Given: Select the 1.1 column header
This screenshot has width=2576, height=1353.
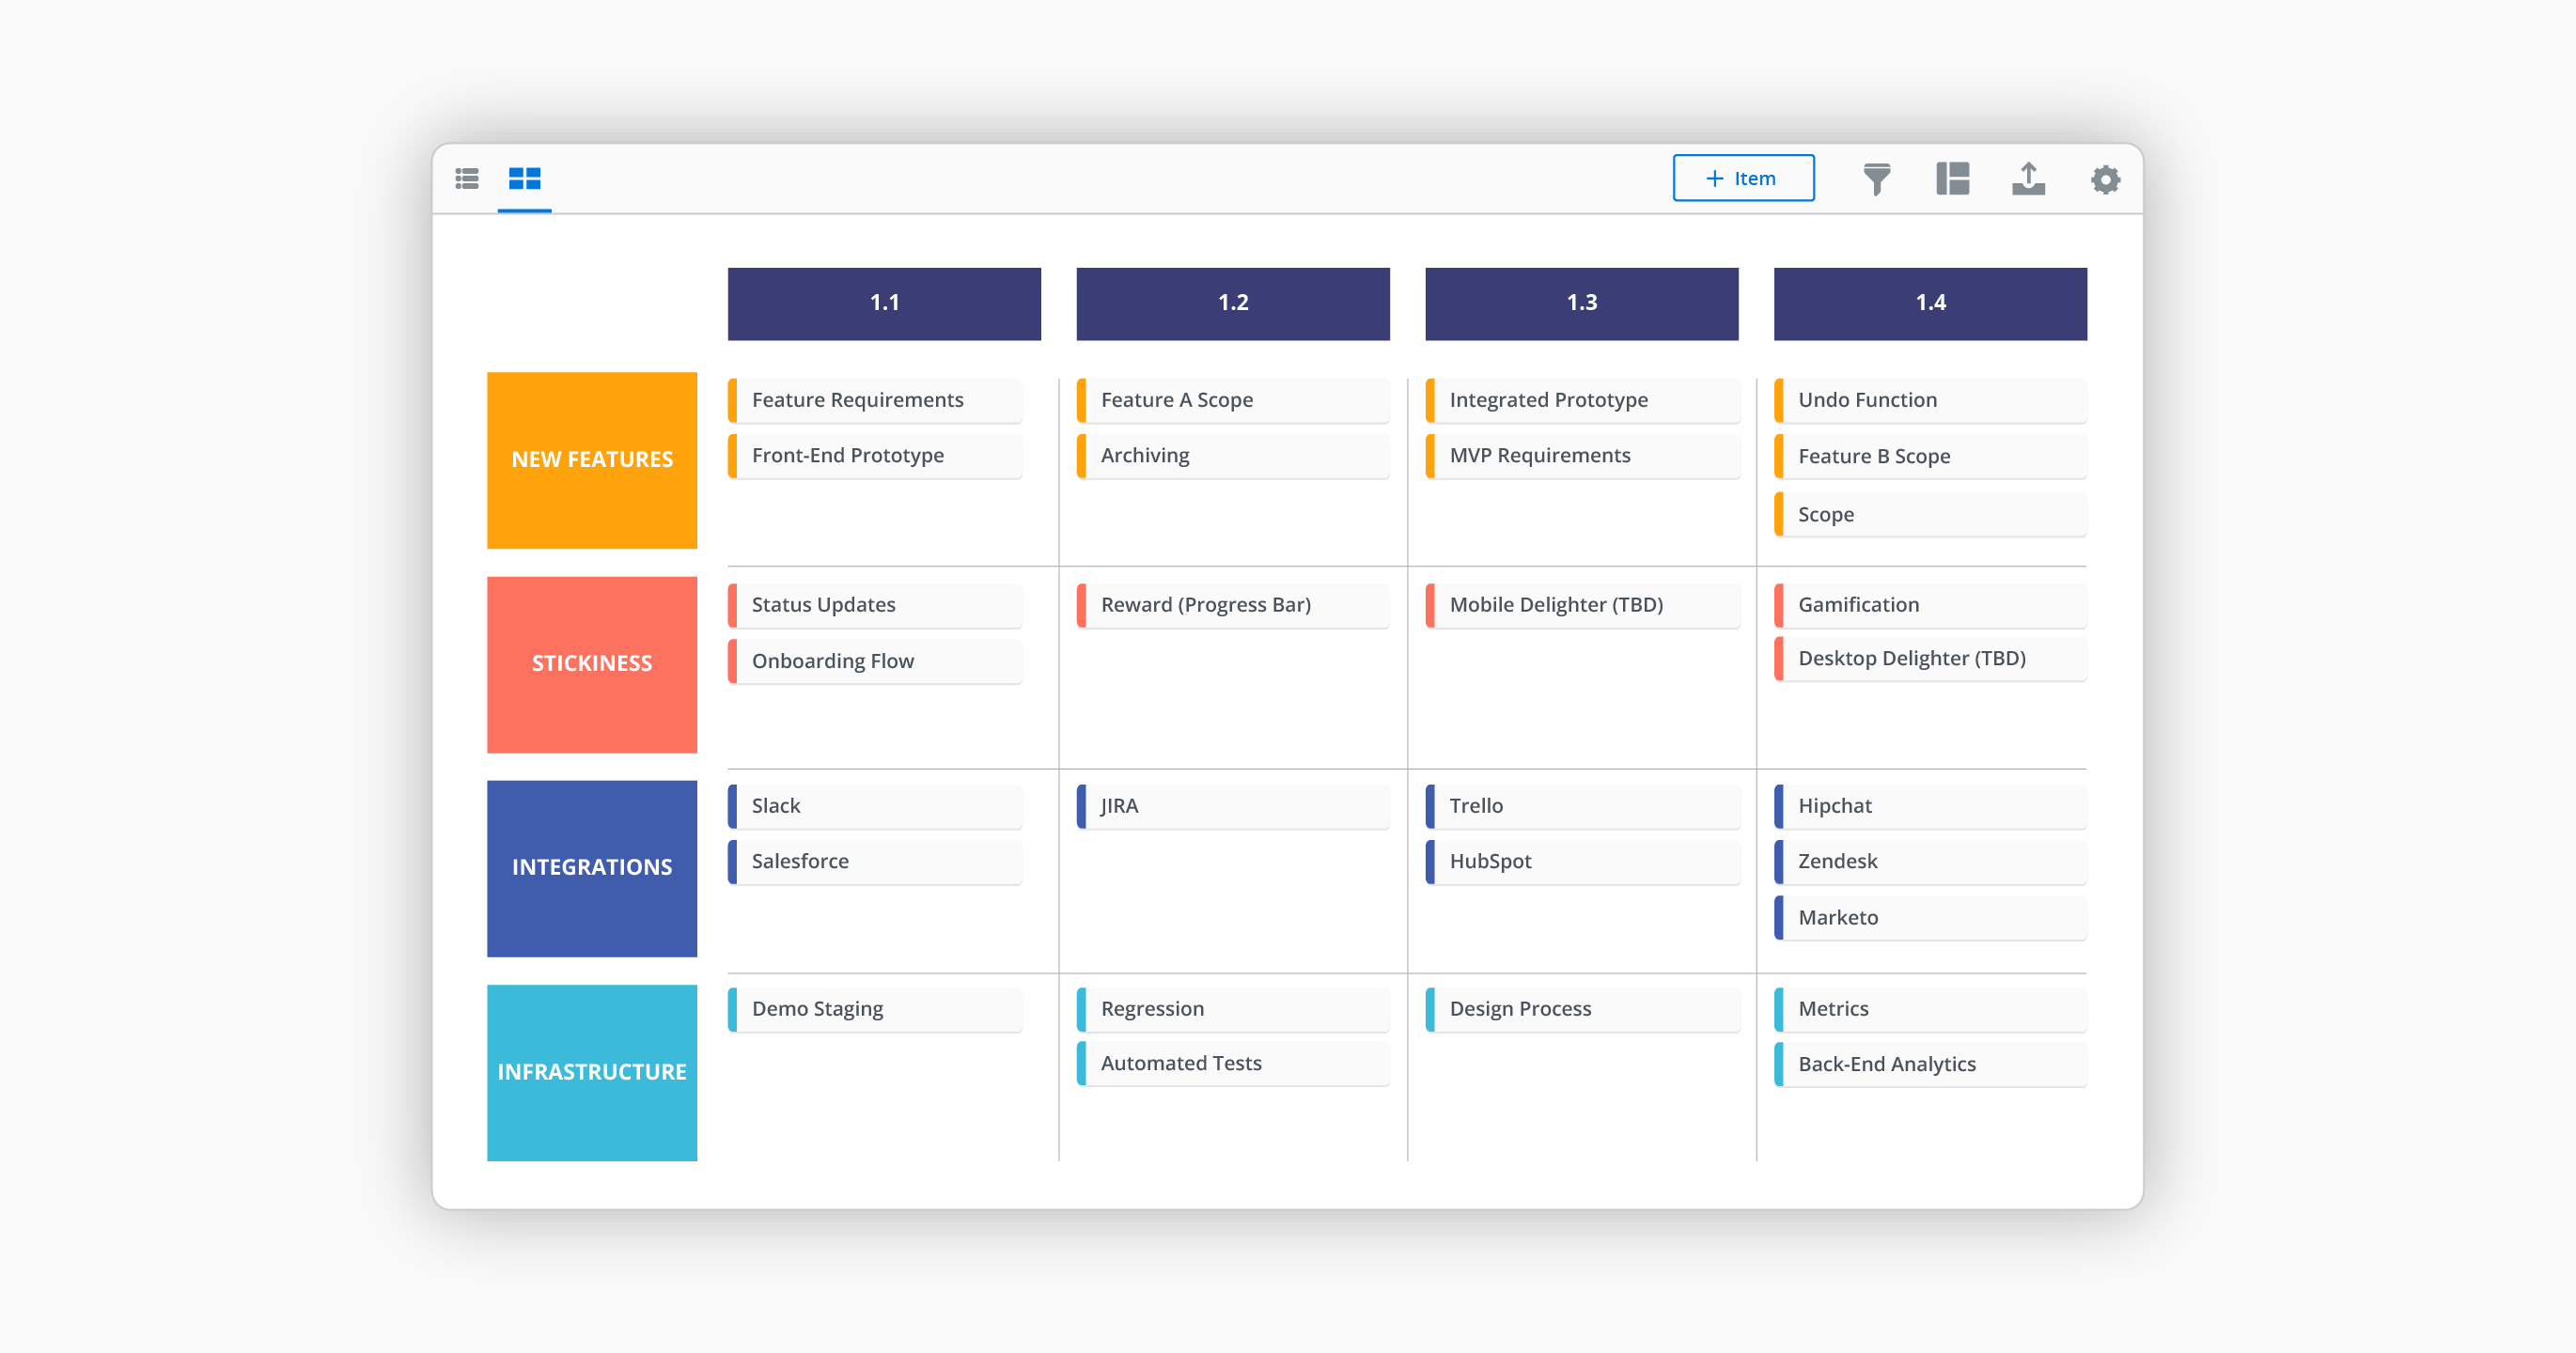Looking at the screenshot, I should (884, 303).
